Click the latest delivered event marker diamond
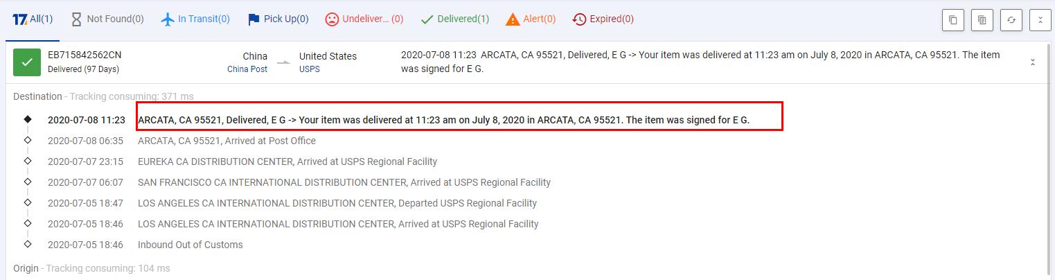1055x280 pixels. pyautogui.click(x=28, y=119)
